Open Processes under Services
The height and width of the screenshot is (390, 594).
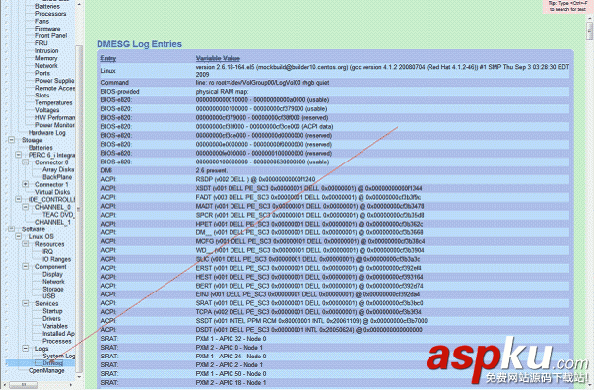pyautogui.click(x=57, y=341)
